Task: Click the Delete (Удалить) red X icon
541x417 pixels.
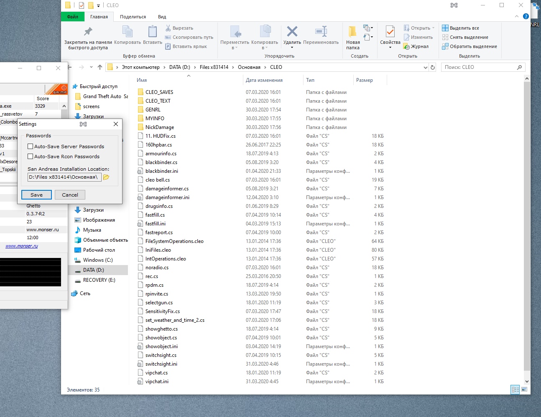Action: coord(292,32)
